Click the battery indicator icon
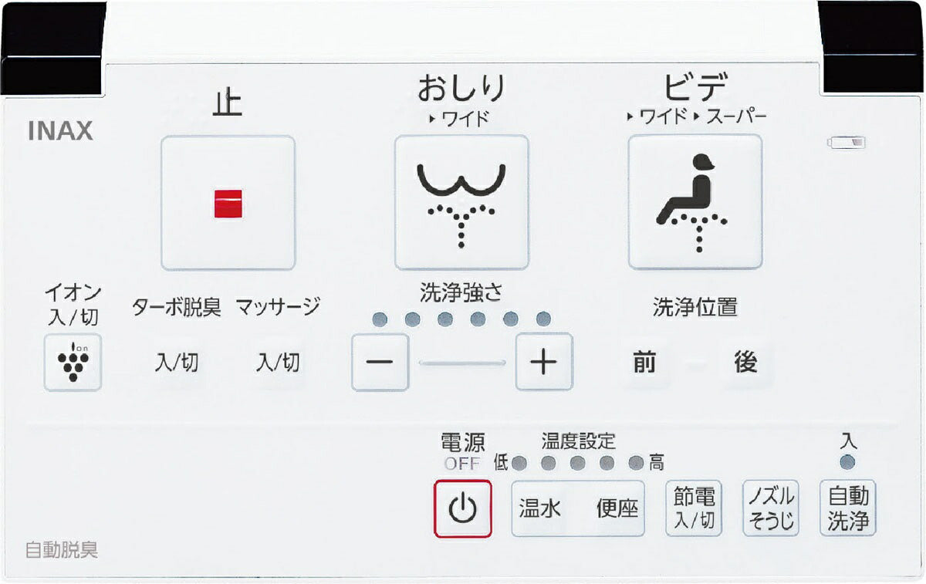 (x=847, y=142)
